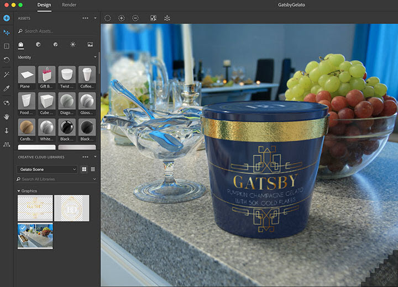
Task: Select the Select and Move tool
Action: [7, 33]
